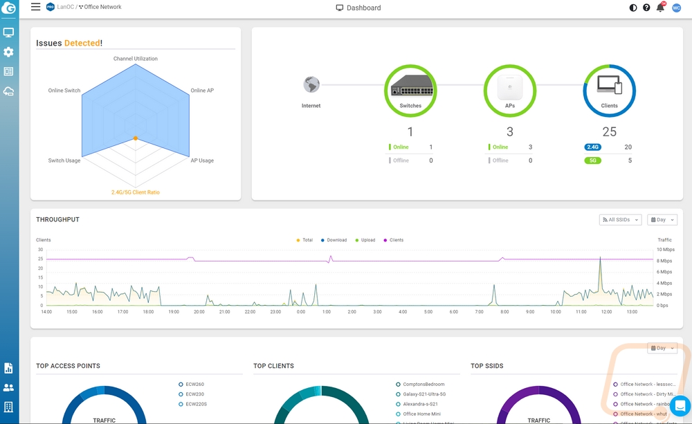Click the LanOC organization breadcrumb
This screenshot has height=424, width=692.
point(65,7)
